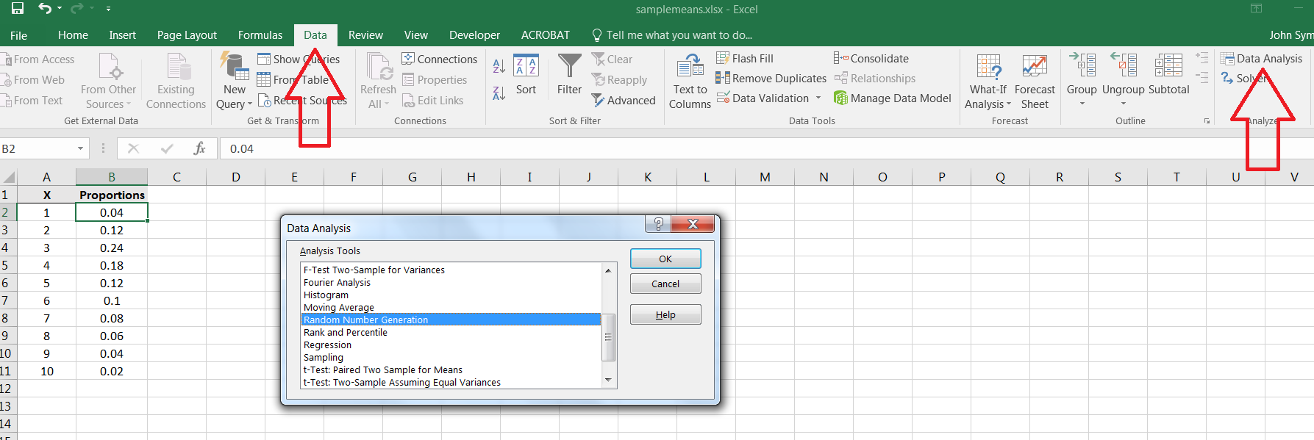
Task: Switch to the Formulas tab
Action: [260, 35]
